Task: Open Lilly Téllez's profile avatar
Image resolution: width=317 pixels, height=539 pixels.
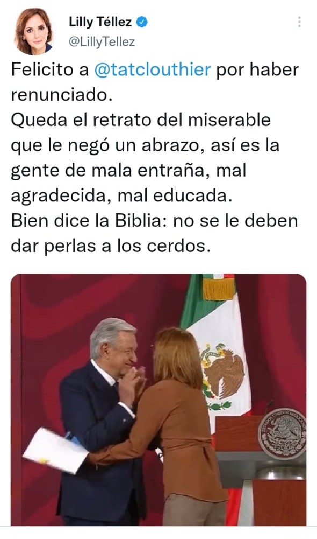Action: point(34,32)
